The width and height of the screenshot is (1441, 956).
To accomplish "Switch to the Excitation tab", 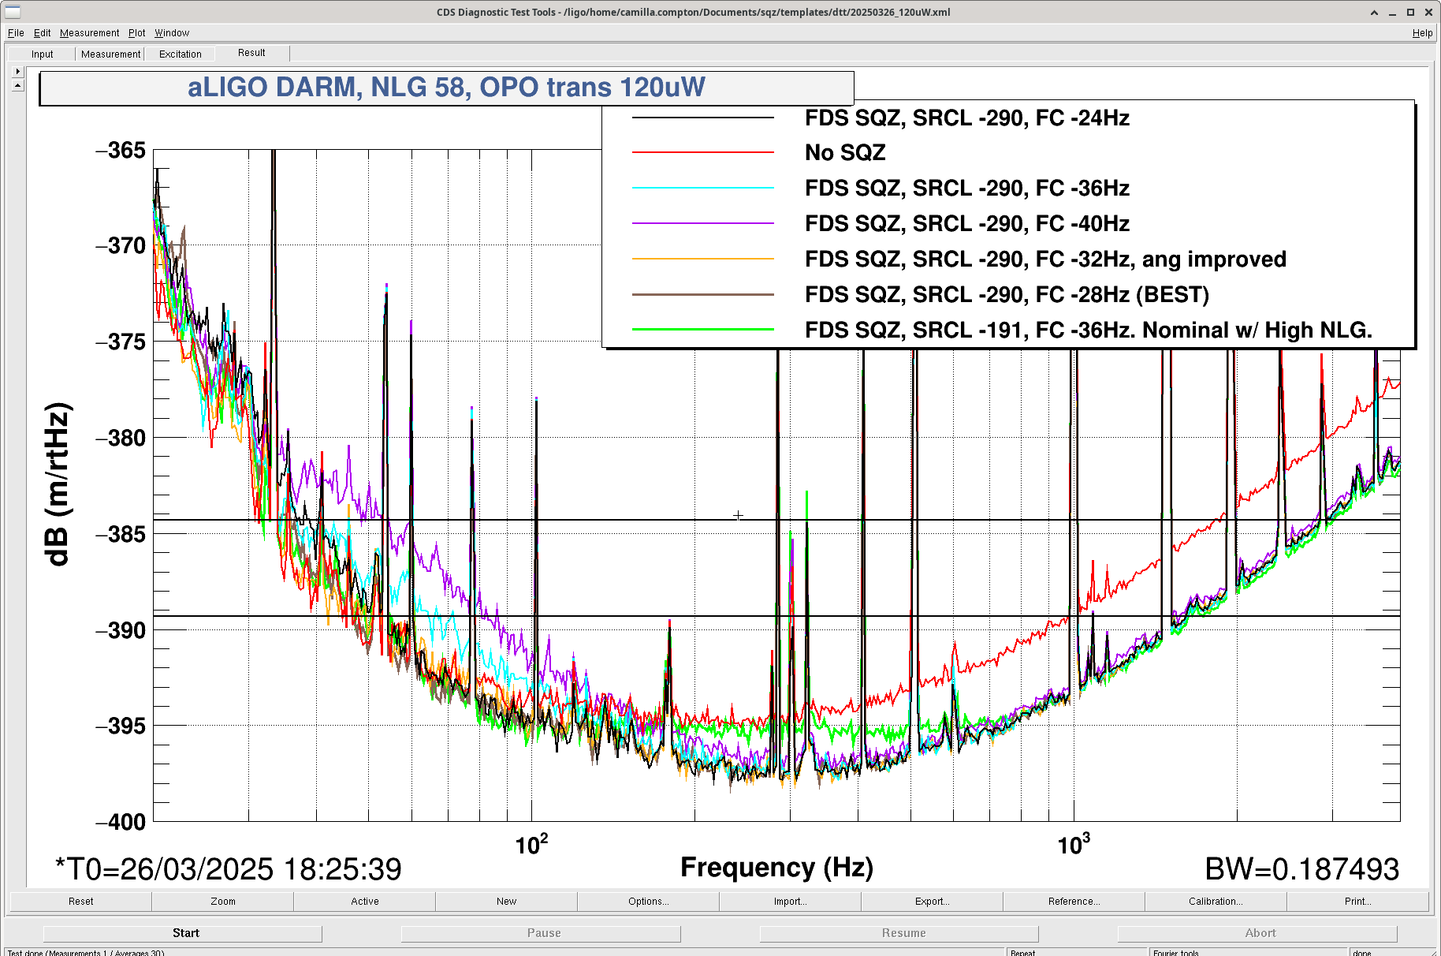I will coord(181,54).
